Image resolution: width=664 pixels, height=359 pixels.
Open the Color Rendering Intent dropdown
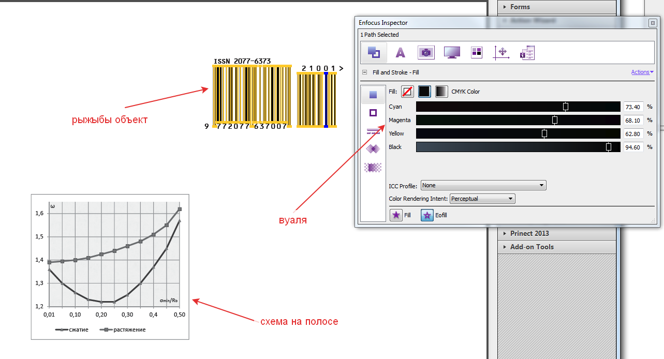482,199
